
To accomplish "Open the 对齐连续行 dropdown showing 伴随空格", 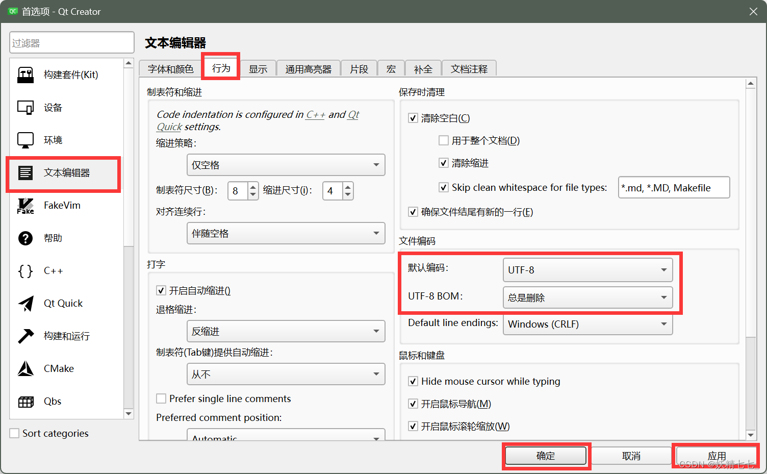I will [x=286, y=233].
